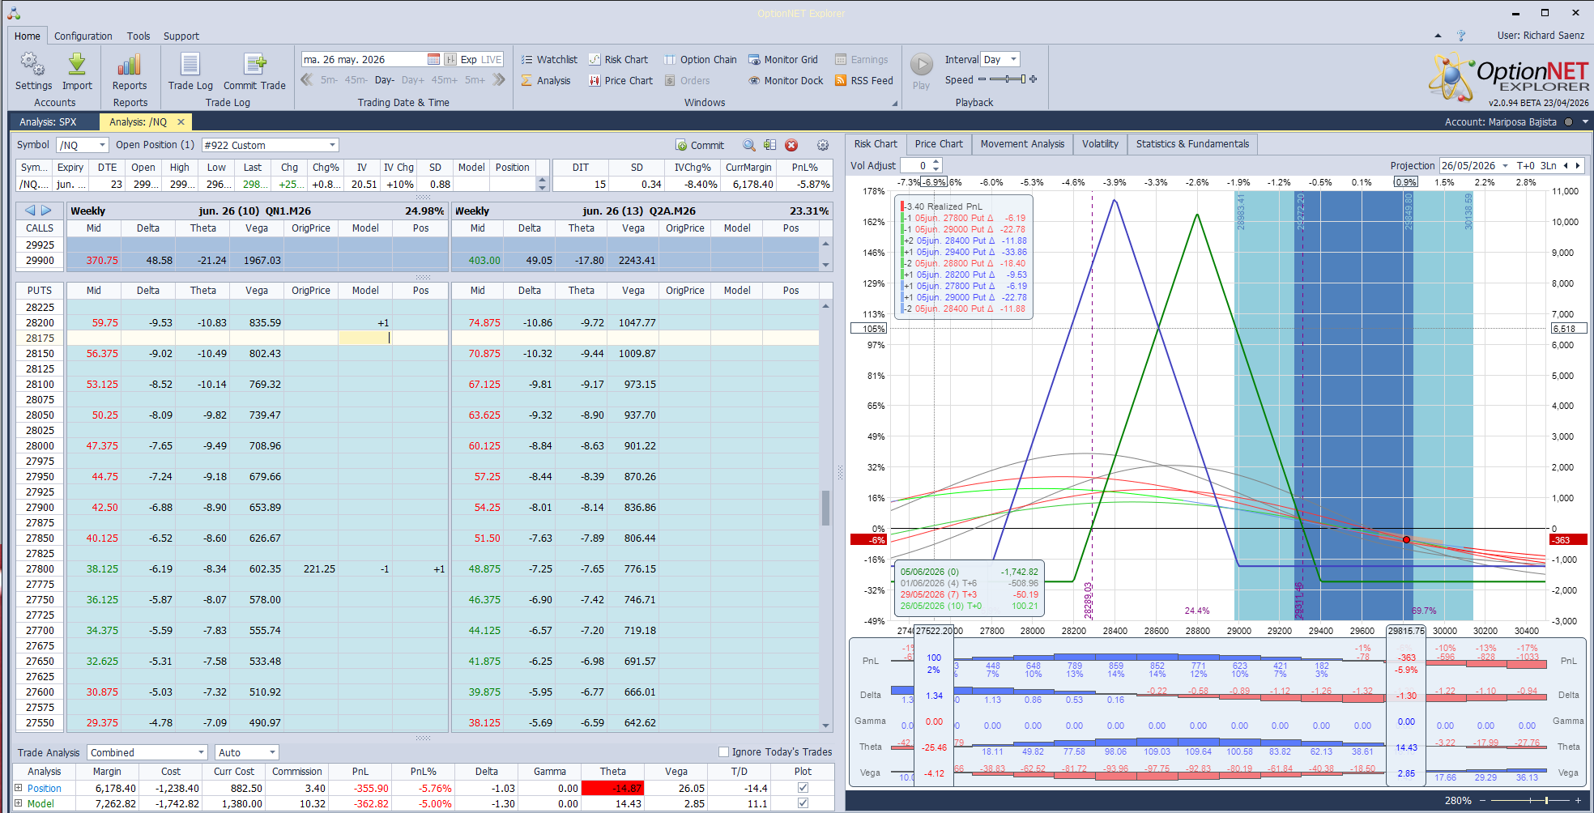Click the Import accounts icon
The height and width of the screenshot is (813, 1594).
coord(77,71)
